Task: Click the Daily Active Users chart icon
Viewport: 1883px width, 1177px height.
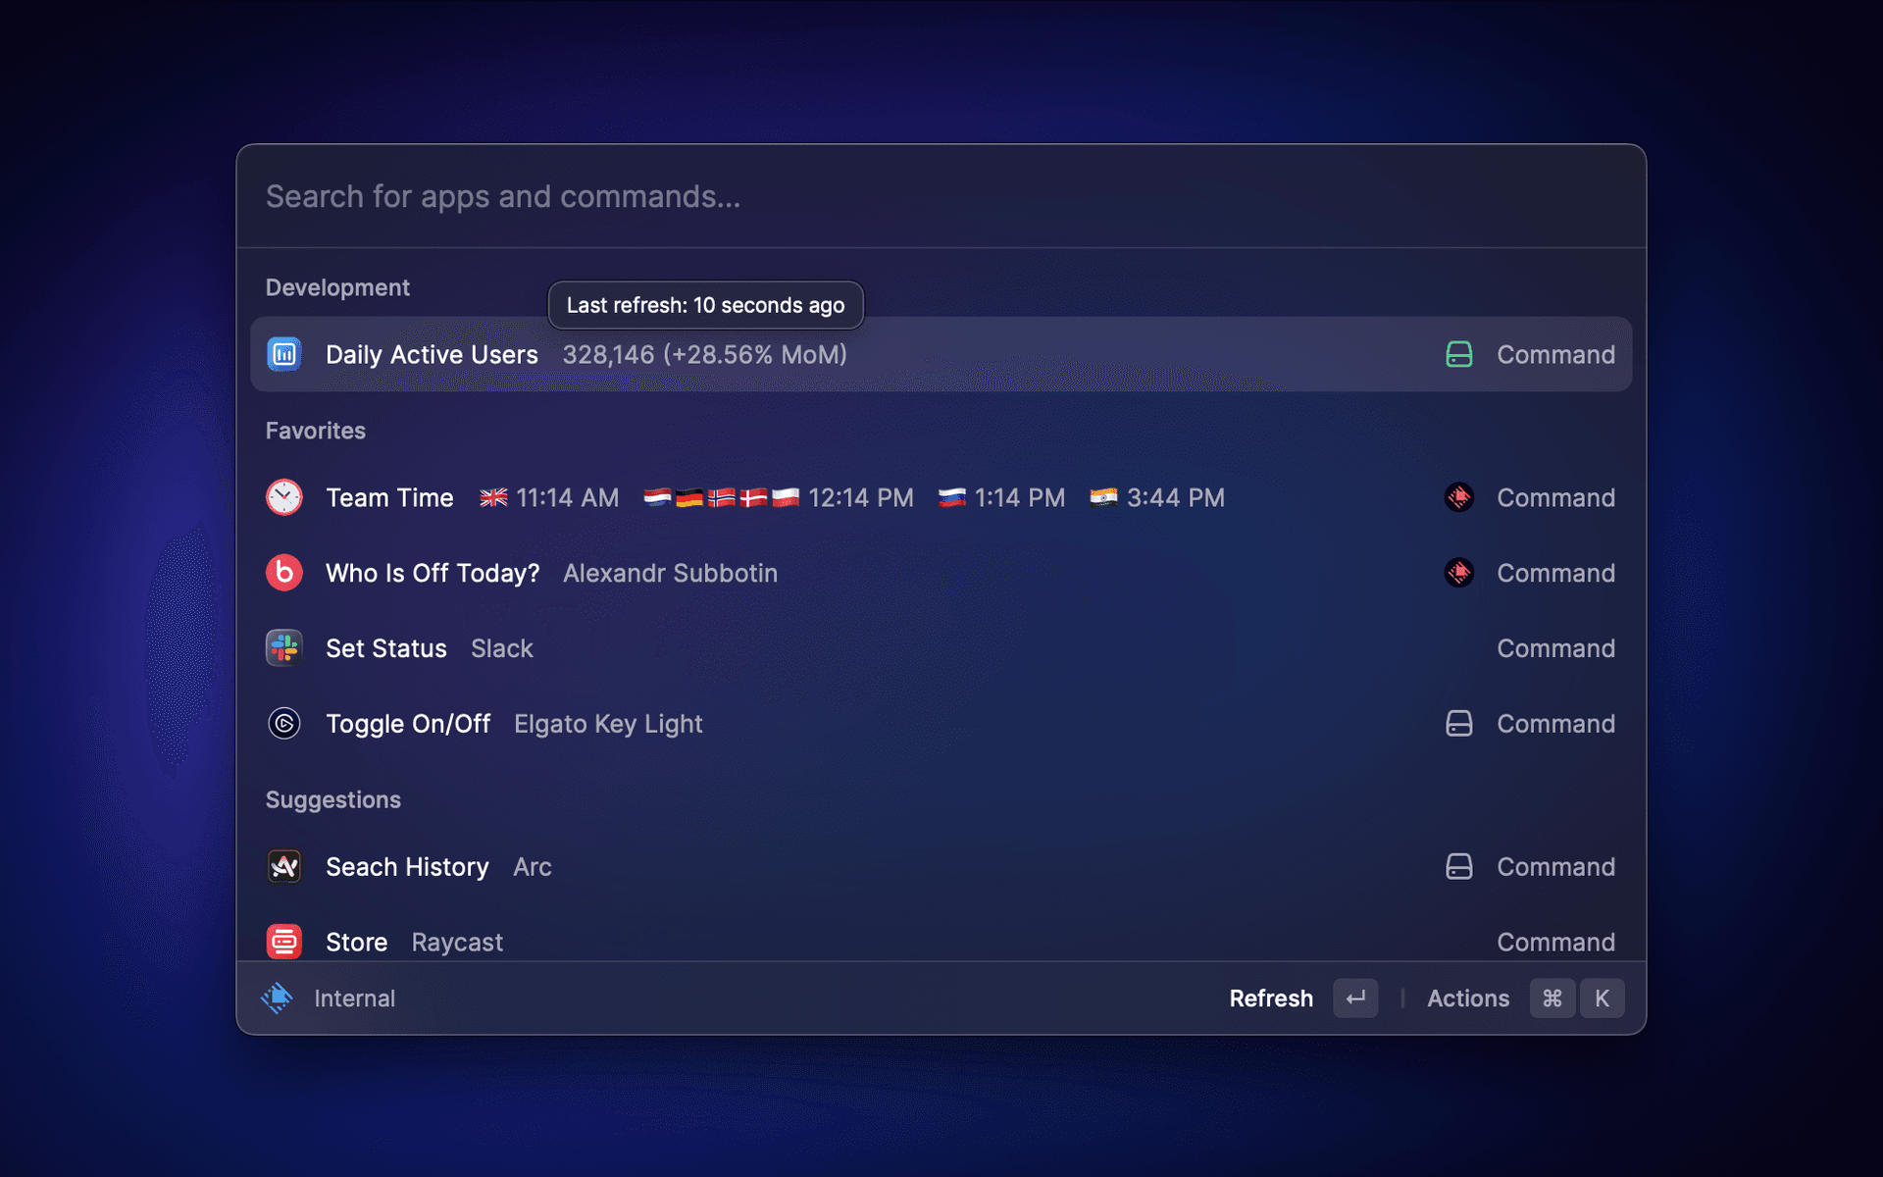Action: click(284, 354)
